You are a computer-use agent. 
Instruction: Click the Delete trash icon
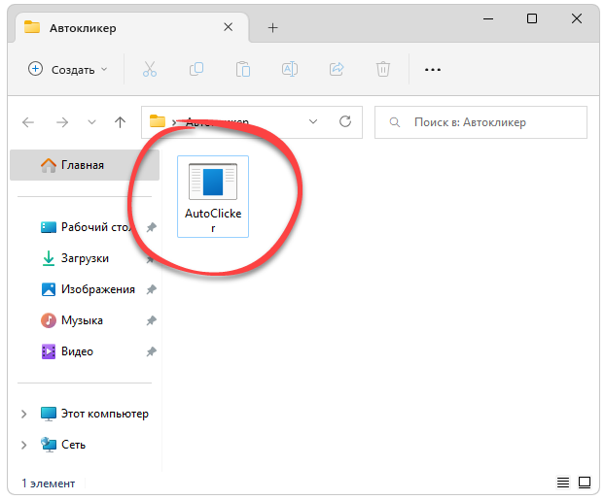tap(383, 69)
